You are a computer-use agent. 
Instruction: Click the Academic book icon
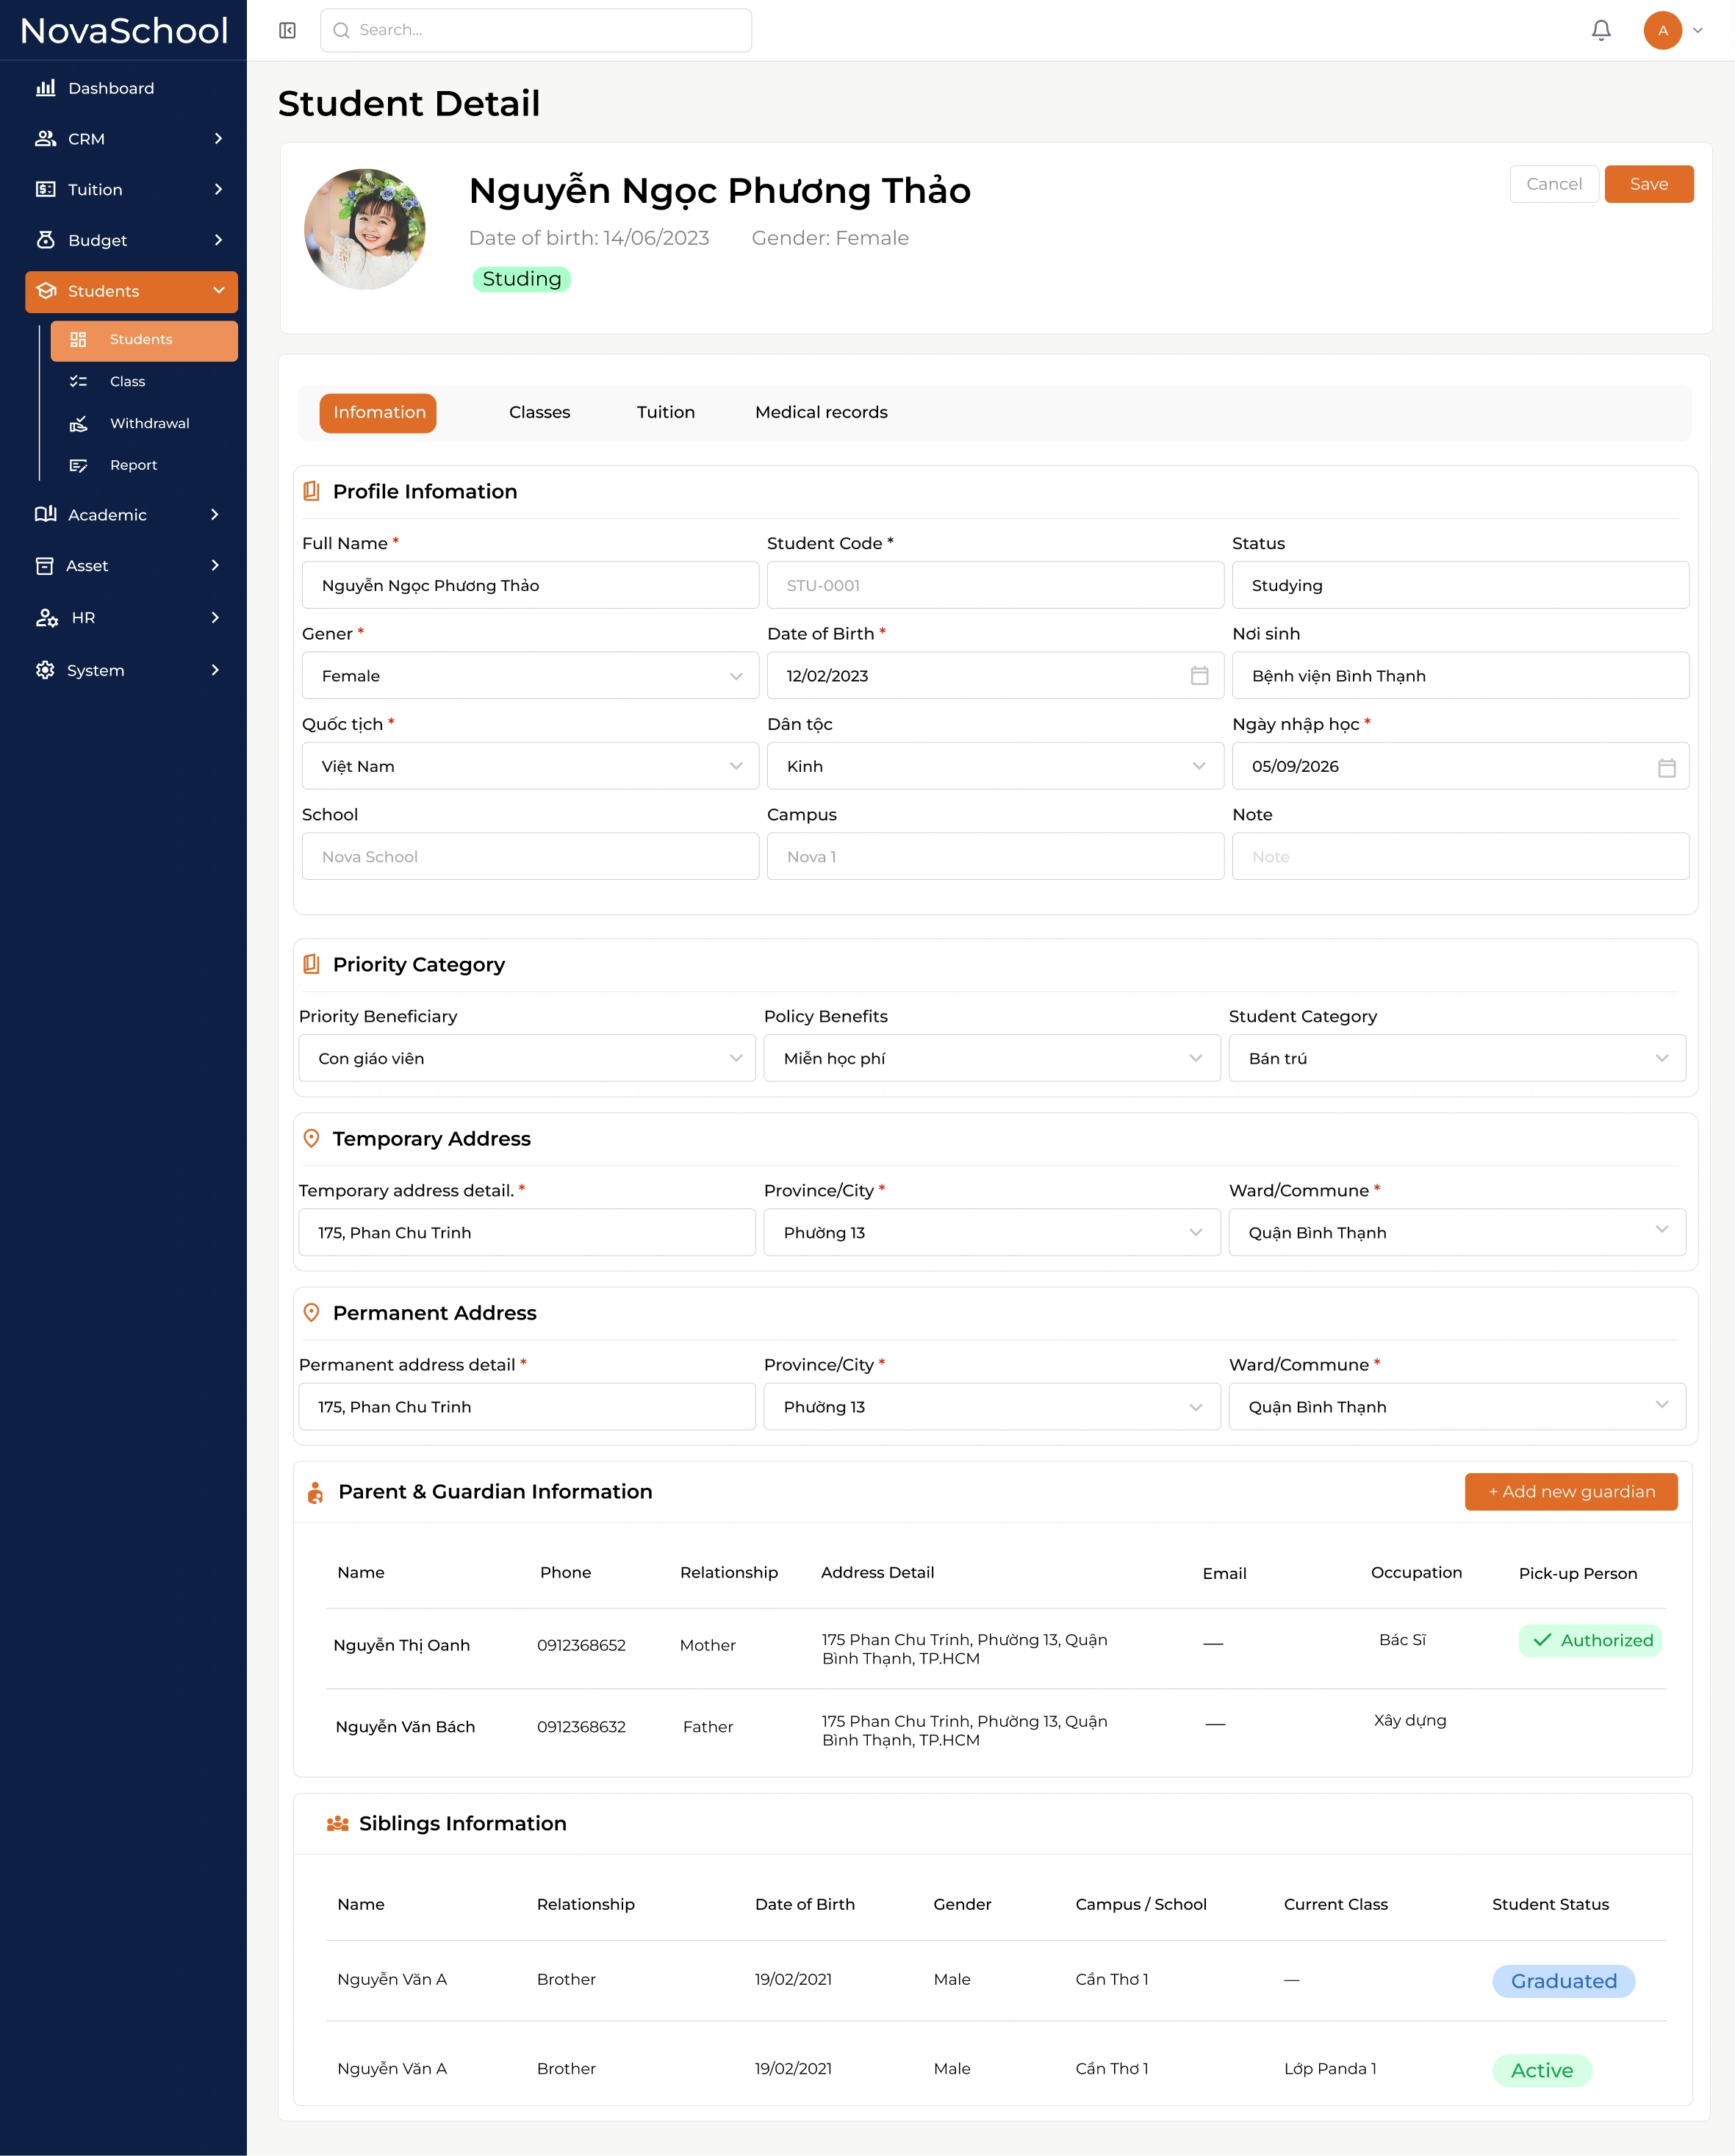coord(46,514)
